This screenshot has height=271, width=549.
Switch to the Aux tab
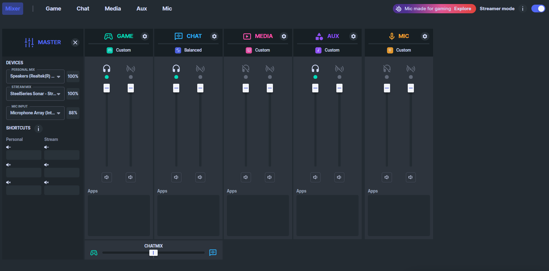click(142, 9)
